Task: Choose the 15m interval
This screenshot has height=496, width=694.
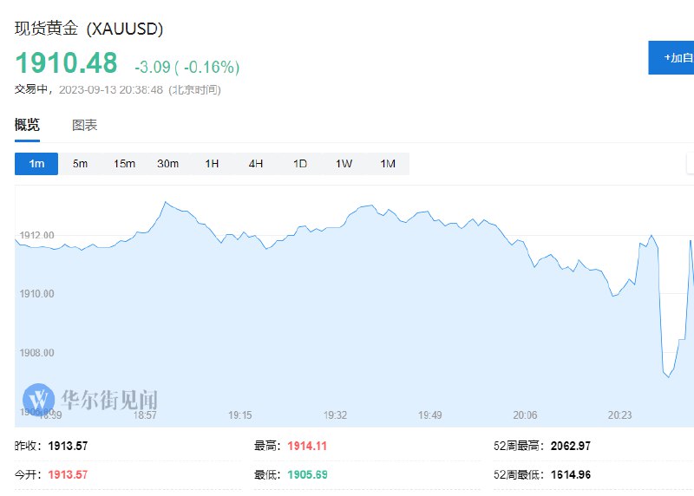Action: point(124,164)
